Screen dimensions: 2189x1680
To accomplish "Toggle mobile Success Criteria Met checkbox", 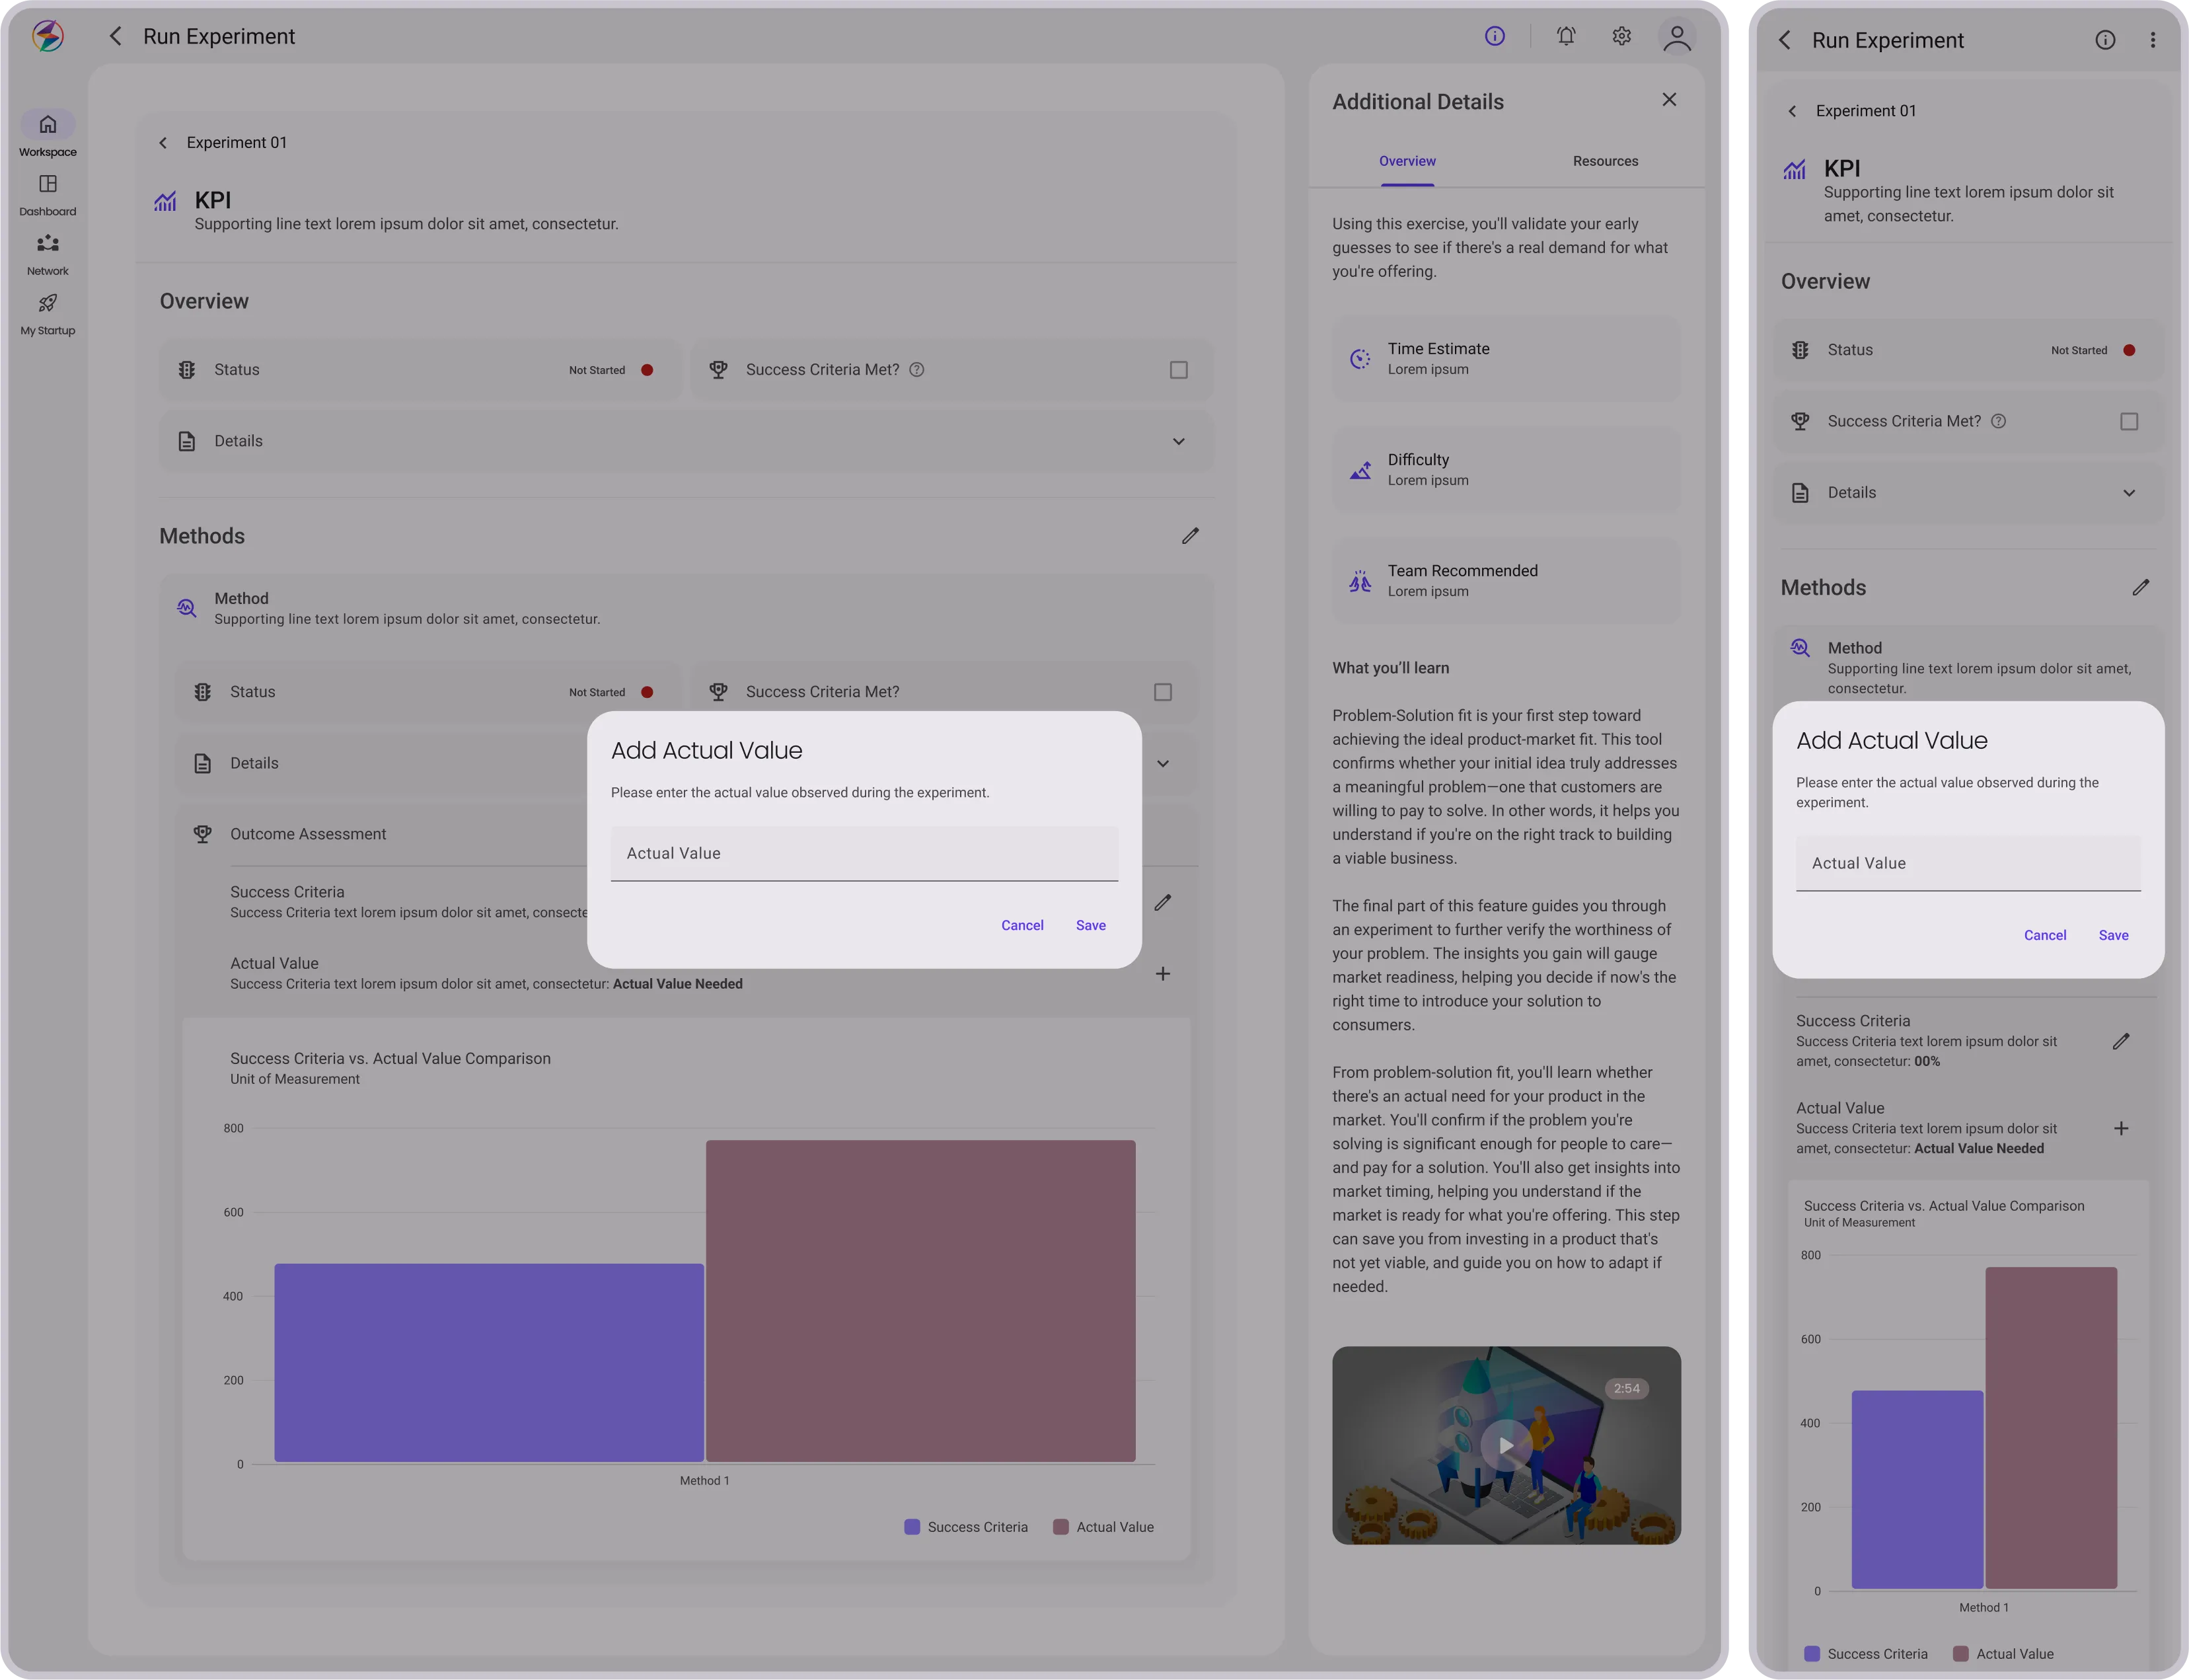I will click(x=2129, y=422).
